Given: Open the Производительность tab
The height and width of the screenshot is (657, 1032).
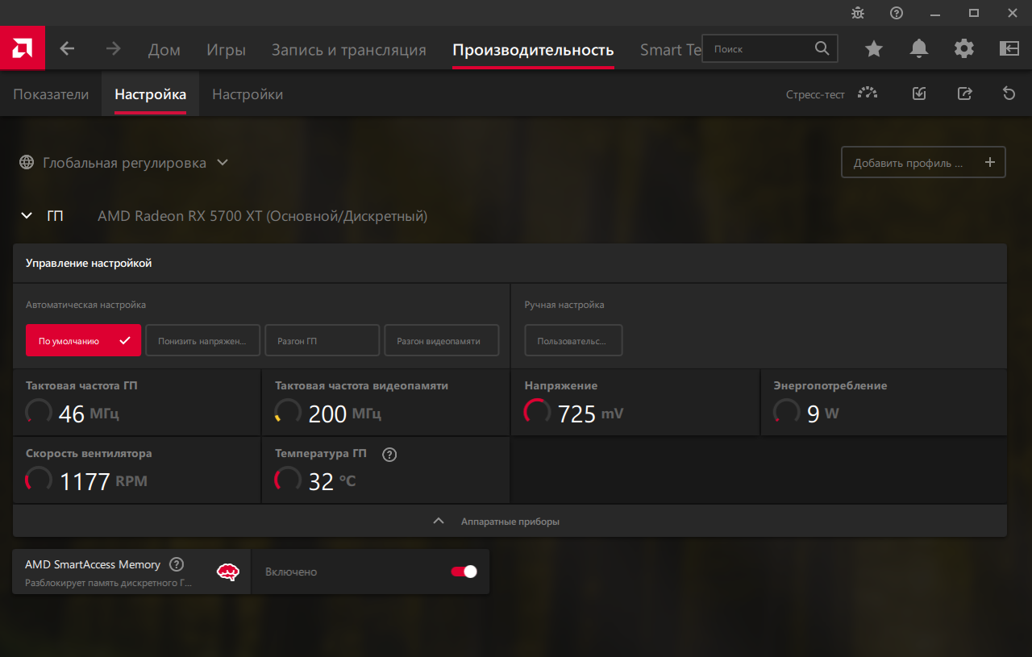Looking at the screenshot, I should click(533, 50).
